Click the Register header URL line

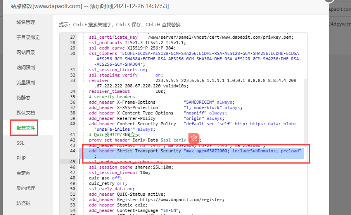click(x=156, y=200)
